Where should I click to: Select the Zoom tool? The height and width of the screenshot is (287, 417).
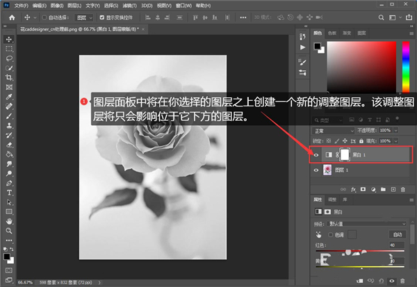(x=9, y=230)
